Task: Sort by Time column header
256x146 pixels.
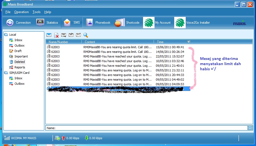Action: point(172,42)
